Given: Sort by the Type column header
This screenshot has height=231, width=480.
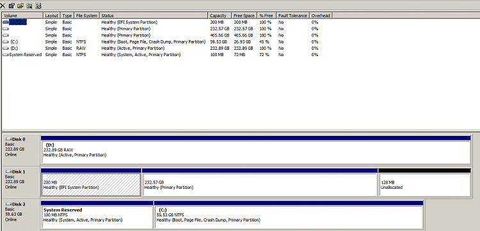Looking at the screenshot, I should click(68, 15).
